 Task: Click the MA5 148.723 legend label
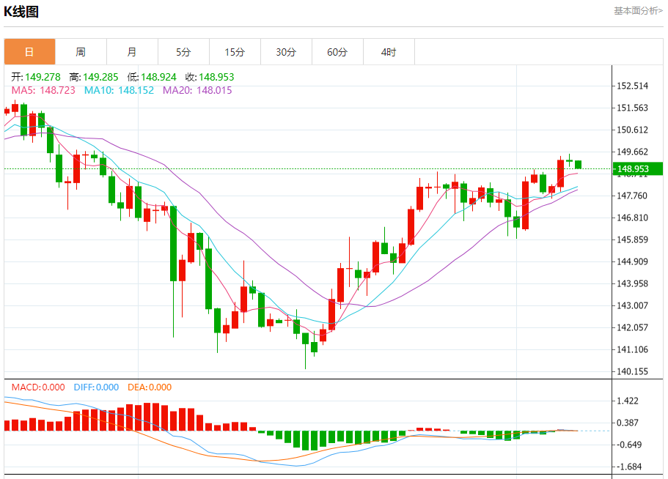coord(43,90)
